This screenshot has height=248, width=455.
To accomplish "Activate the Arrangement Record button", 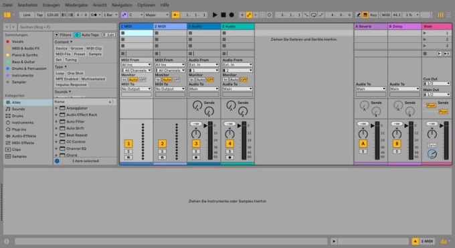I will point(232,15).
